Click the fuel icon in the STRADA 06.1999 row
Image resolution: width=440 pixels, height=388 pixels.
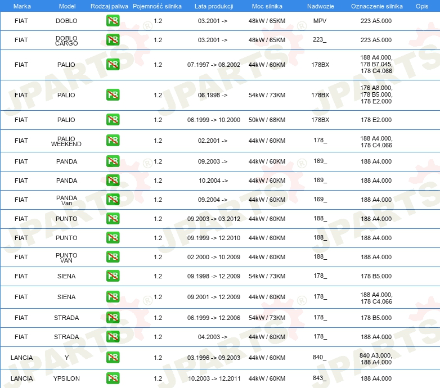click(x=113, y=317)
